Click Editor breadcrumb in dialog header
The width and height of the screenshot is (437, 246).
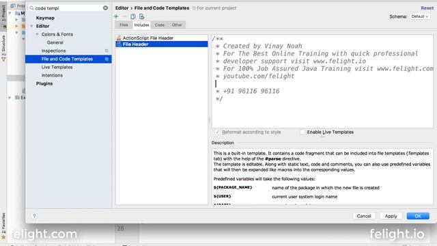[x=122, y=8]
